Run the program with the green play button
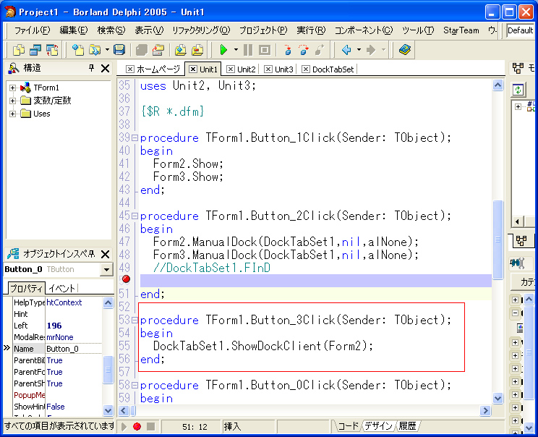This screenshot has width=538, height=437. click(223, 50)
